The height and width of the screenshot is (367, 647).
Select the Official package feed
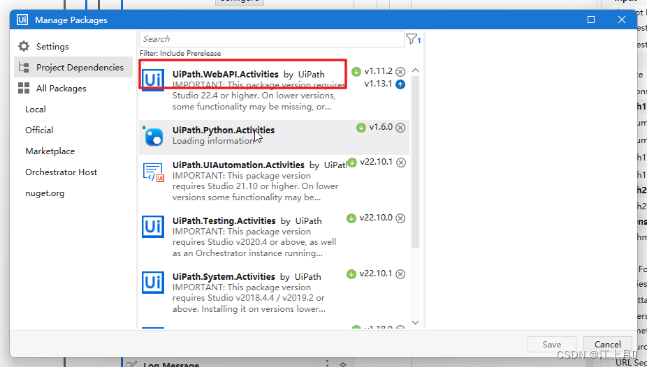(x=39, y=130)
